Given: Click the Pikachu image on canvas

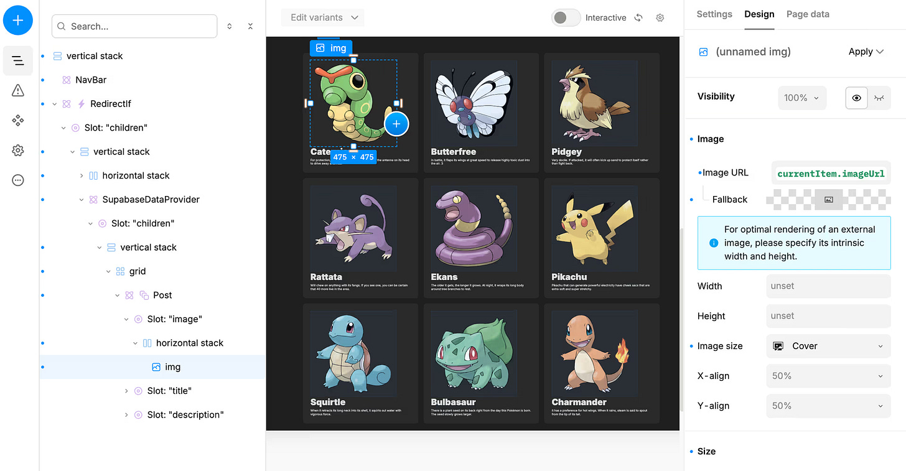Looking at the screenshot, I should 594,228.
